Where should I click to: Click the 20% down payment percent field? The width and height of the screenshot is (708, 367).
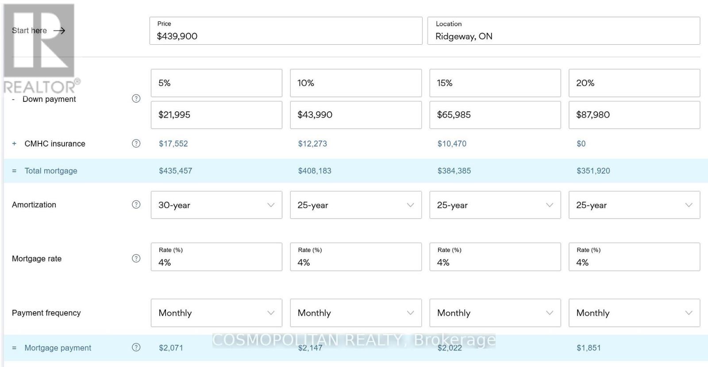pos(634,83)
